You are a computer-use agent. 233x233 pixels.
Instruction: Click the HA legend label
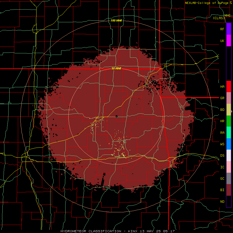tap(222, 86)
